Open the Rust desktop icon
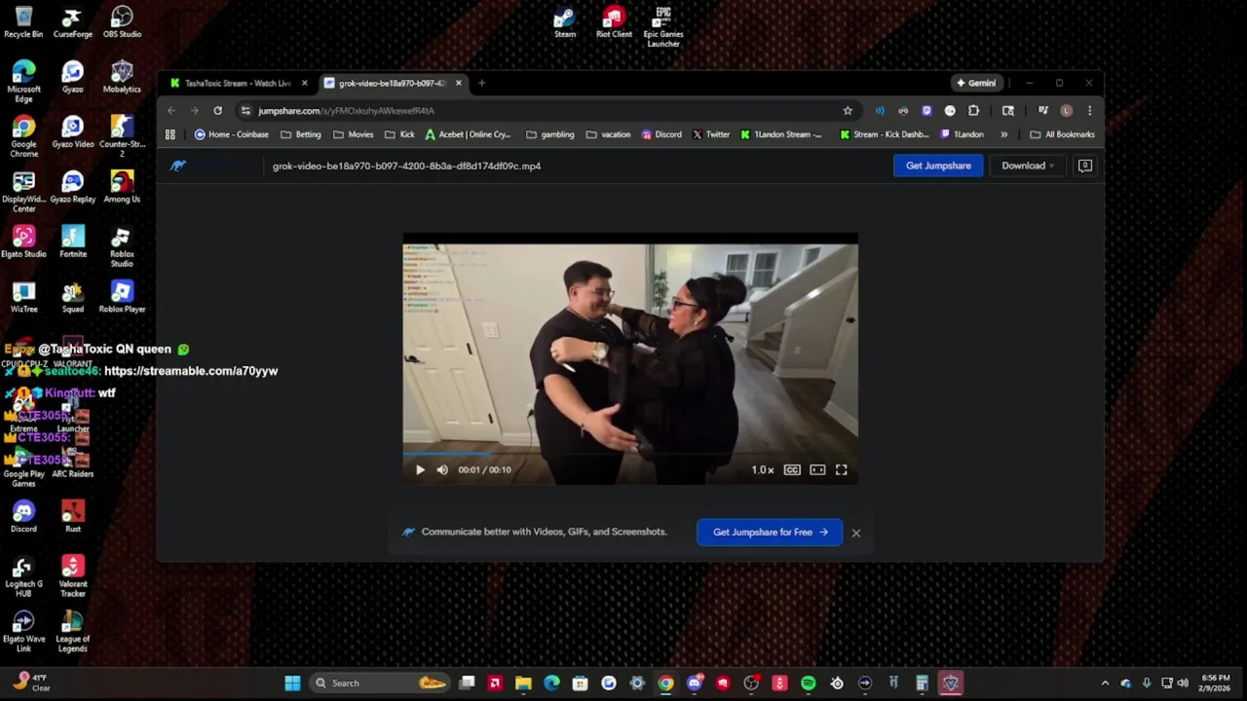Screen dimensions: 1247x701 (73, 517)
